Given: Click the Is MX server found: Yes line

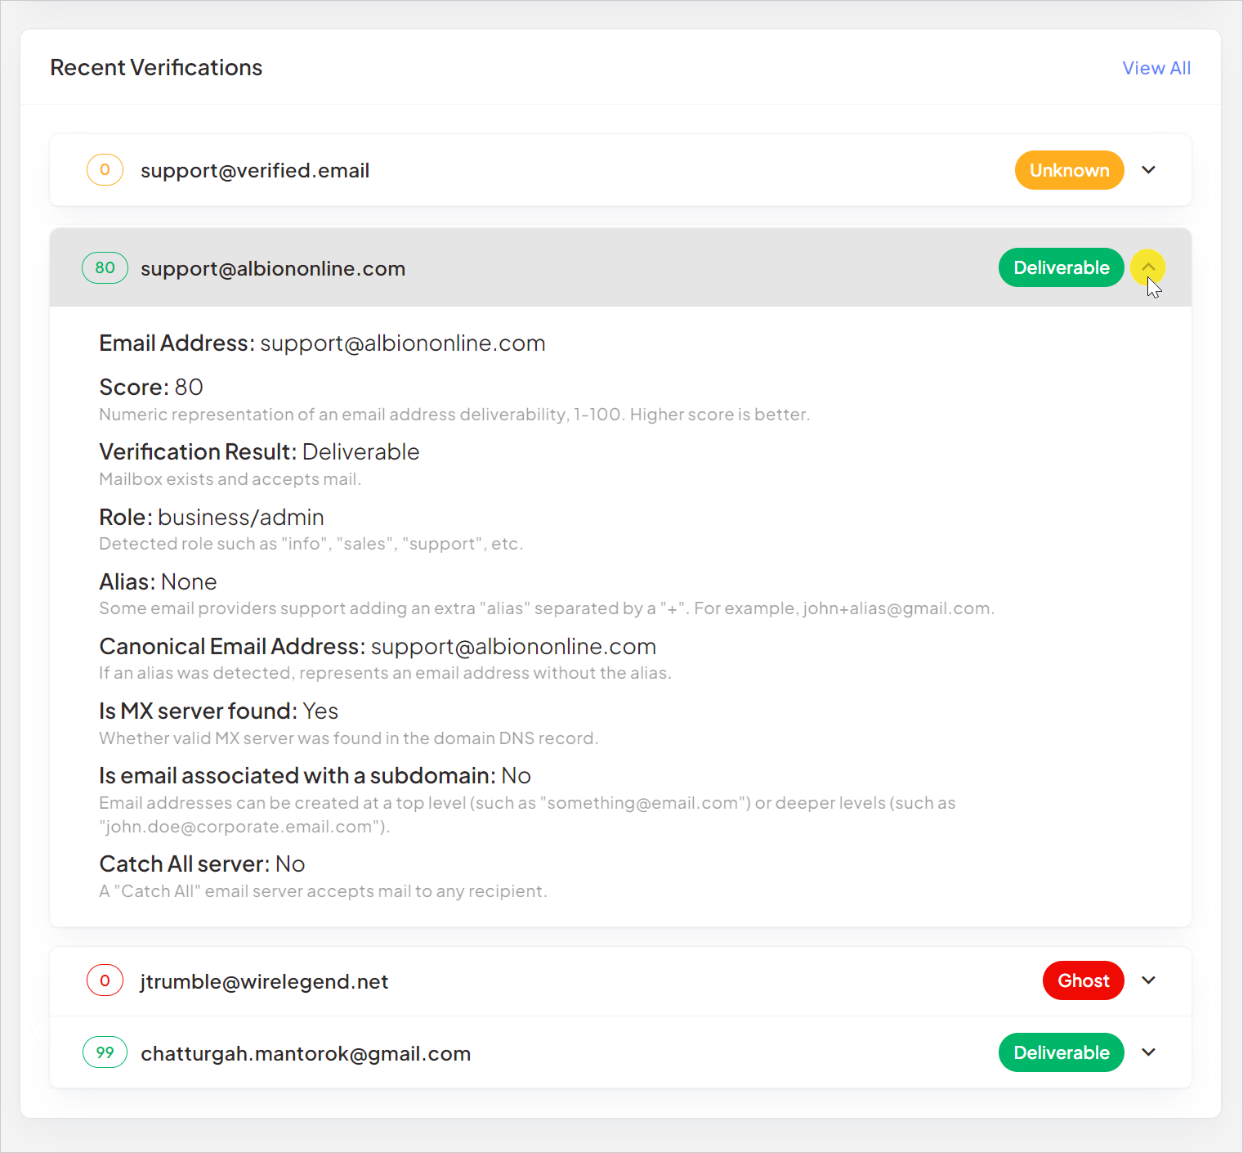Looking at the screenshot, I should coord(218,711).
